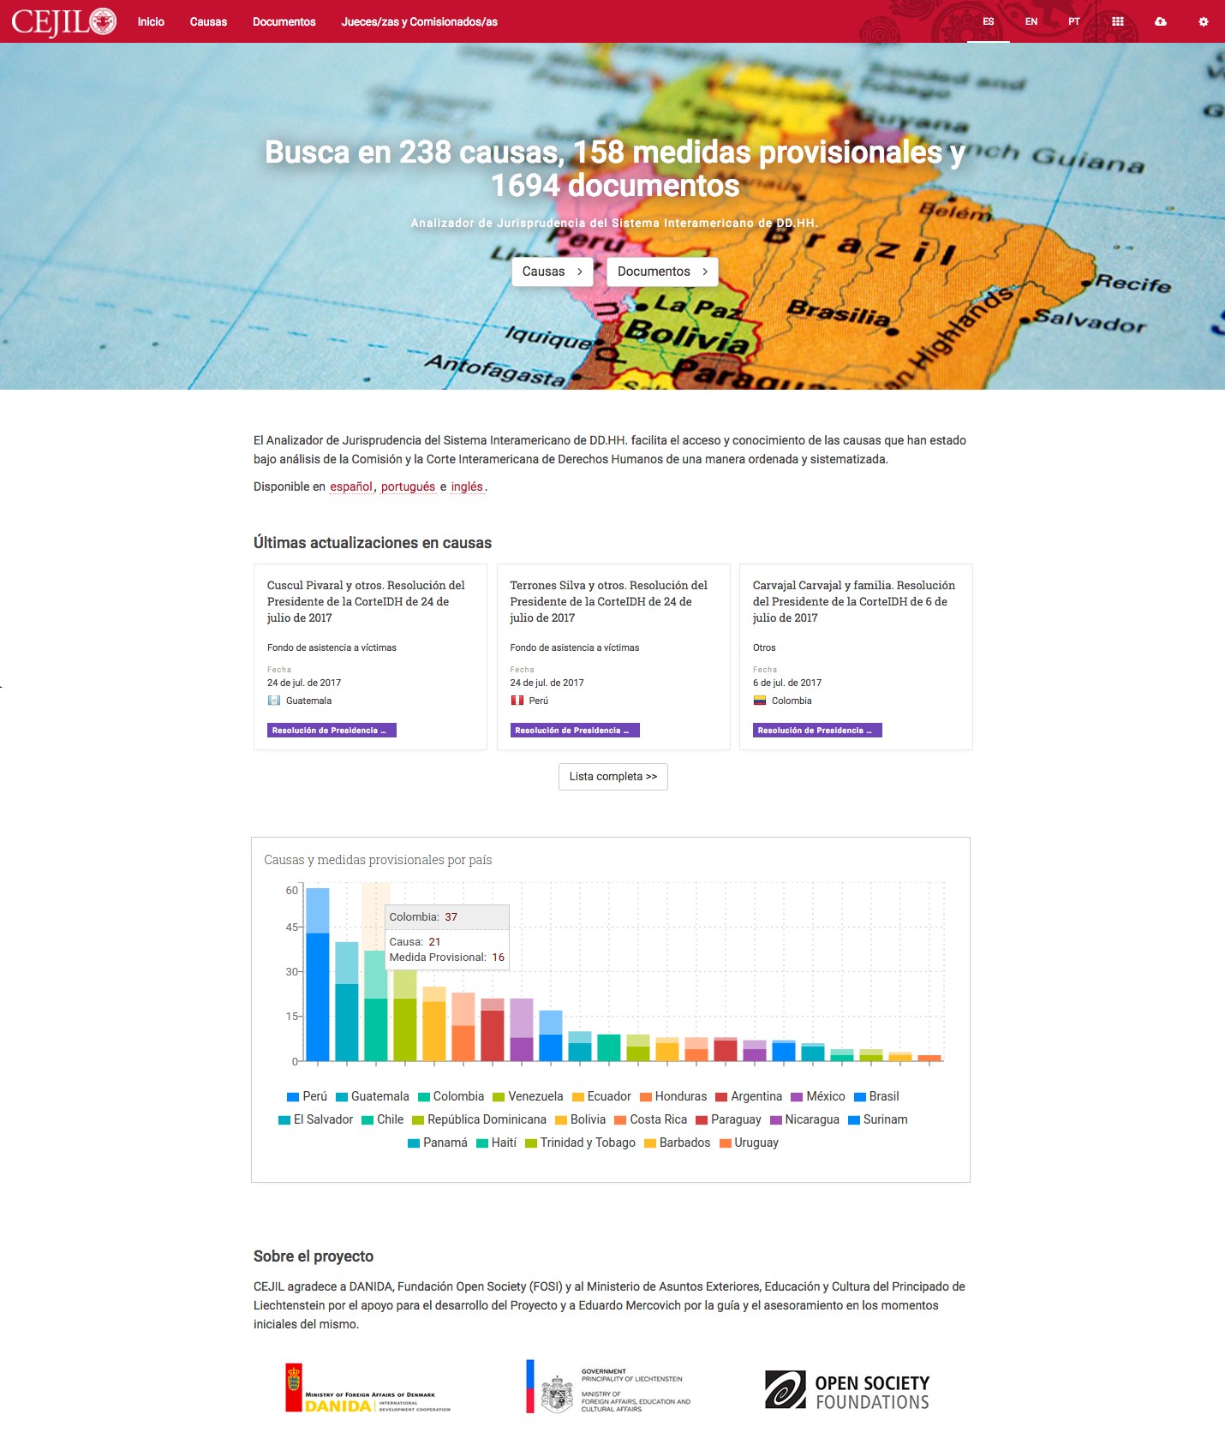Click the tall blue Perú bar in chart
The height and width of the screenshot is (1456, 1225).
tap(318, 975)
